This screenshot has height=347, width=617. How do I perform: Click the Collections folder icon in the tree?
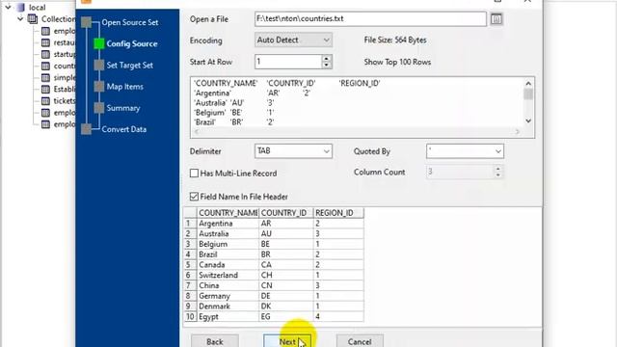(x=33, y=19)
